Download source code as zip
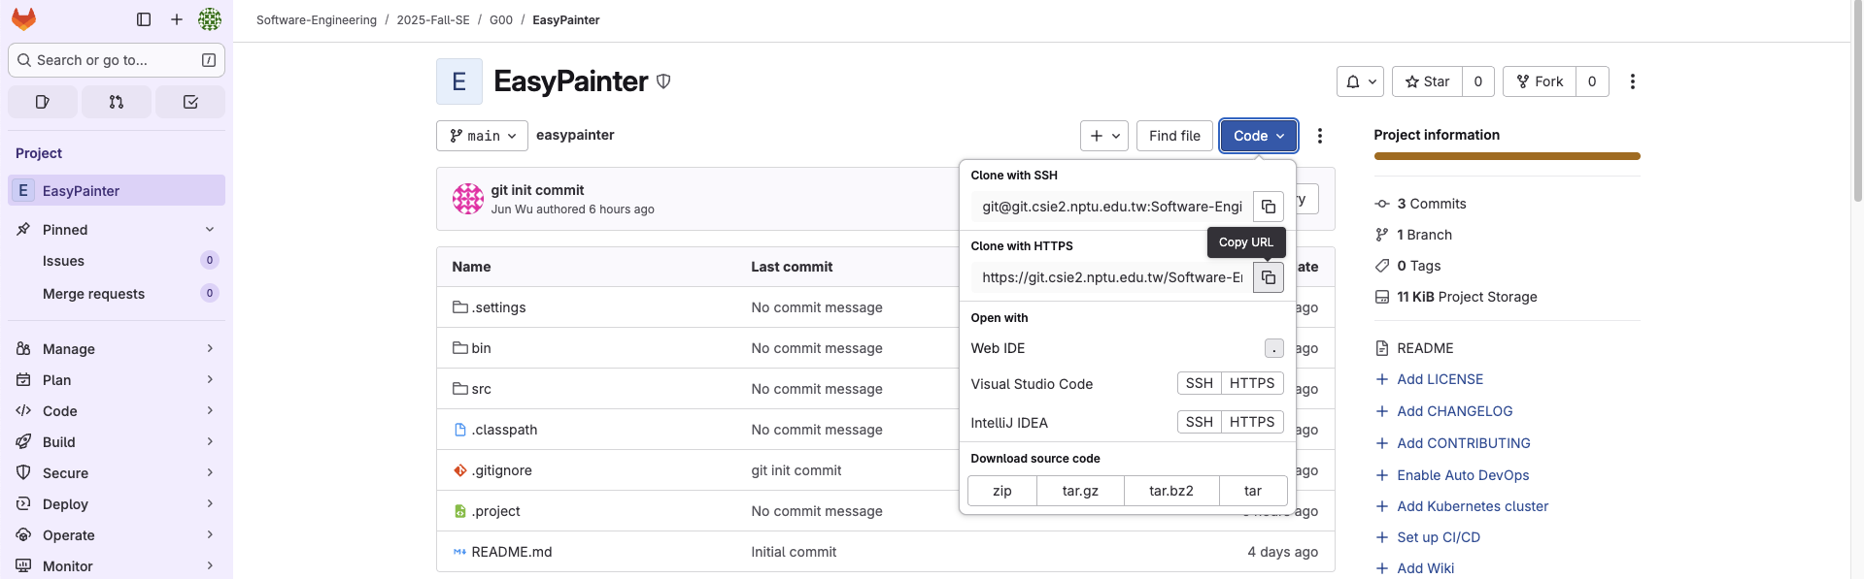1864x579 pixels. pyautogui.click(x=1002, y=491)
